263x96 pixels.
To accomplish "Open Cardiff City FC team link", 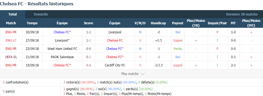I will click(115, 65).
